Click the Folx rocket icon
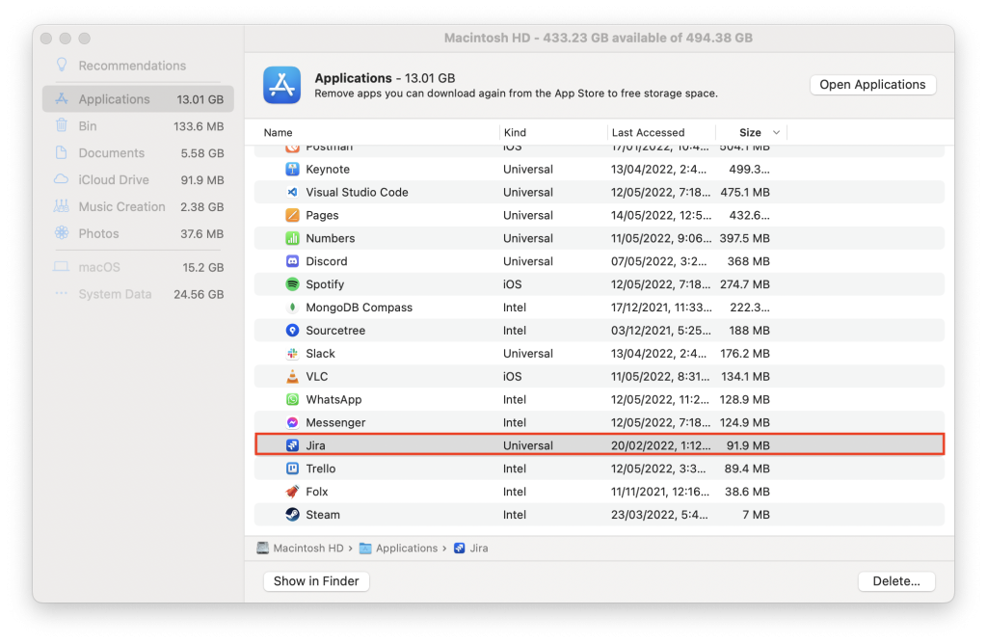Screen dimensions: 987x643 [x=292, y=492]
